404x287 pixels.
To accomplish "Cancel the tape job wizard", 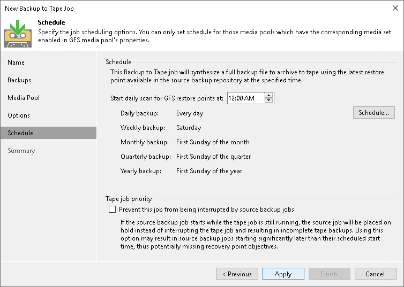I will click(x=375, y=274).
